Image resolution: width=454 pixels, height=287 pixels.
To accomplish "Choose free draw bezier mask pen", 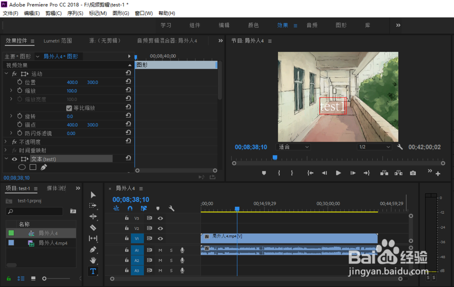I will click(x=44, y=167).
